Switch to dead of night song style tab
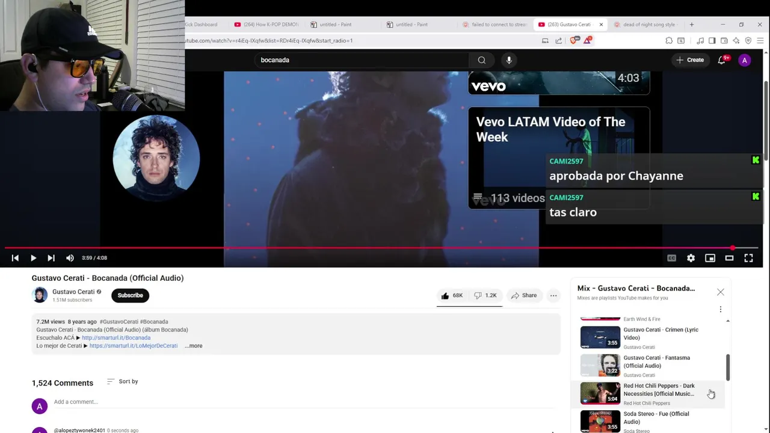The height and width of the screenshot is (433, 770). [x=647, y=25]
